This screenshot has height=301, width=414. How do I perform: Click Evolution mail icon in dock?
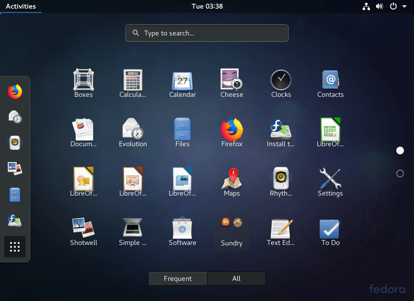(15, 117)
